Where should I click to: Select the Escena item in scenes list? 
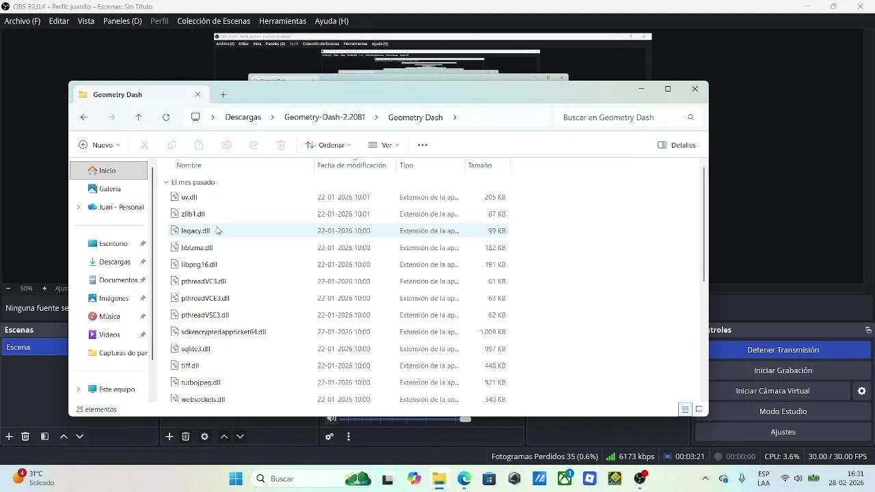coord(34,347)
